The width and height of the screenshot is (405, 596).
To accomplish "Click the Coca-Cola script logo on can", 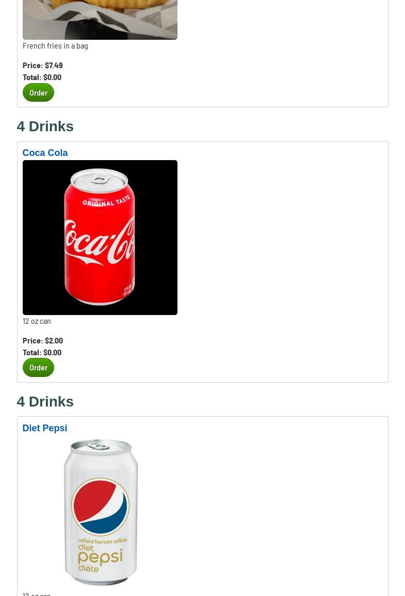I will [x=100, y=241].
